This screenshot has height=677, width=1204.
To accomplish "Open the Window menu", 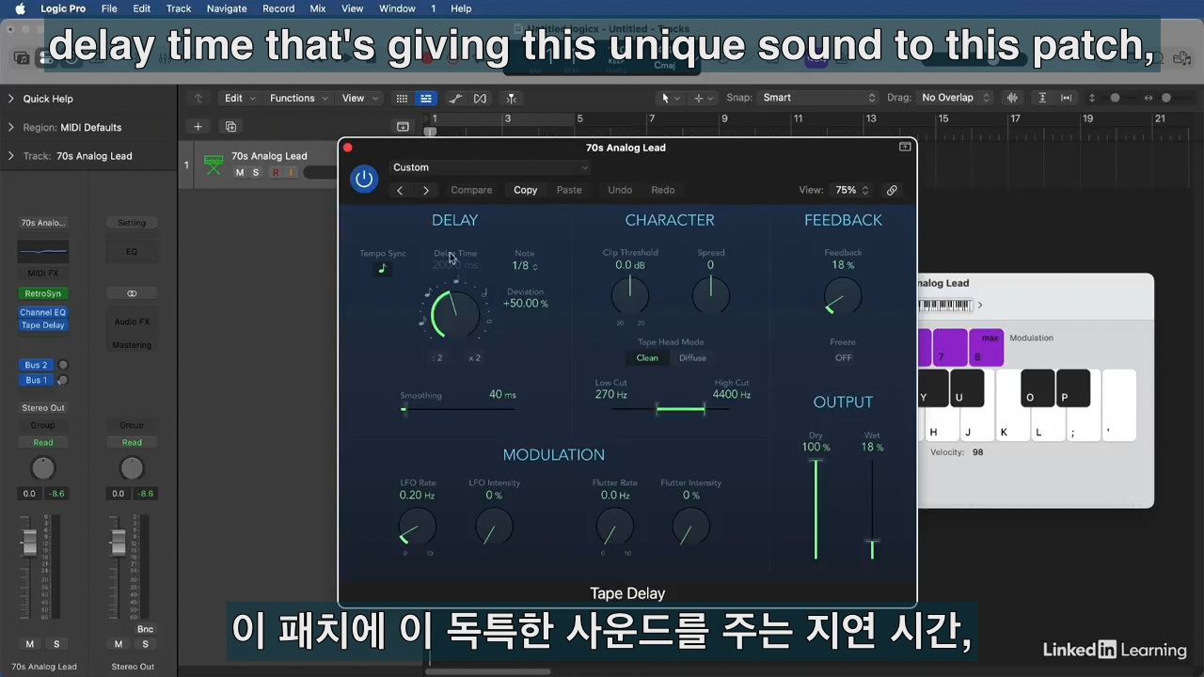I will (x=397, y=8).
